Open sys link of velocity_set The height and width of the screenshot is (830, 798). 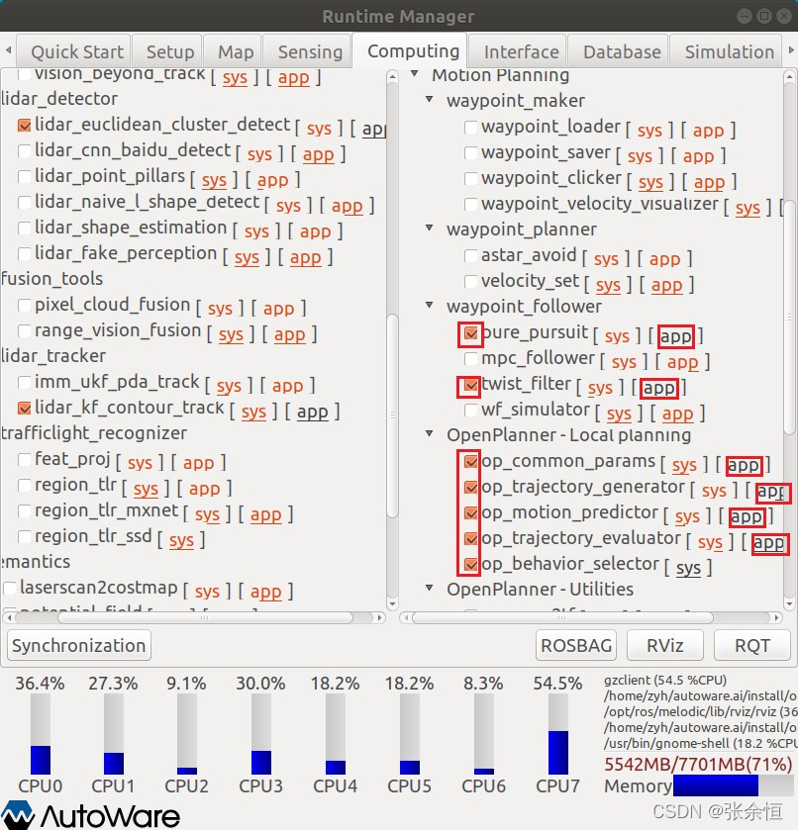608,285
